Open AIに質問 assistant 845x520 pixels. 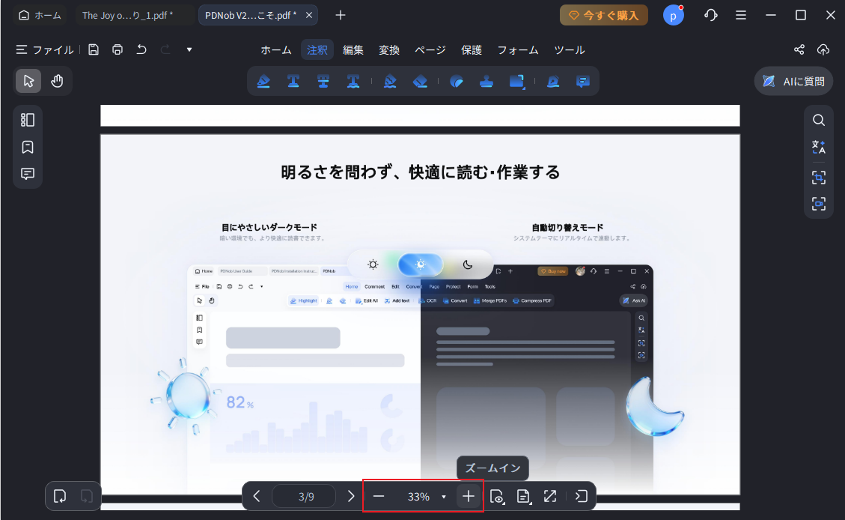(793, 81)
